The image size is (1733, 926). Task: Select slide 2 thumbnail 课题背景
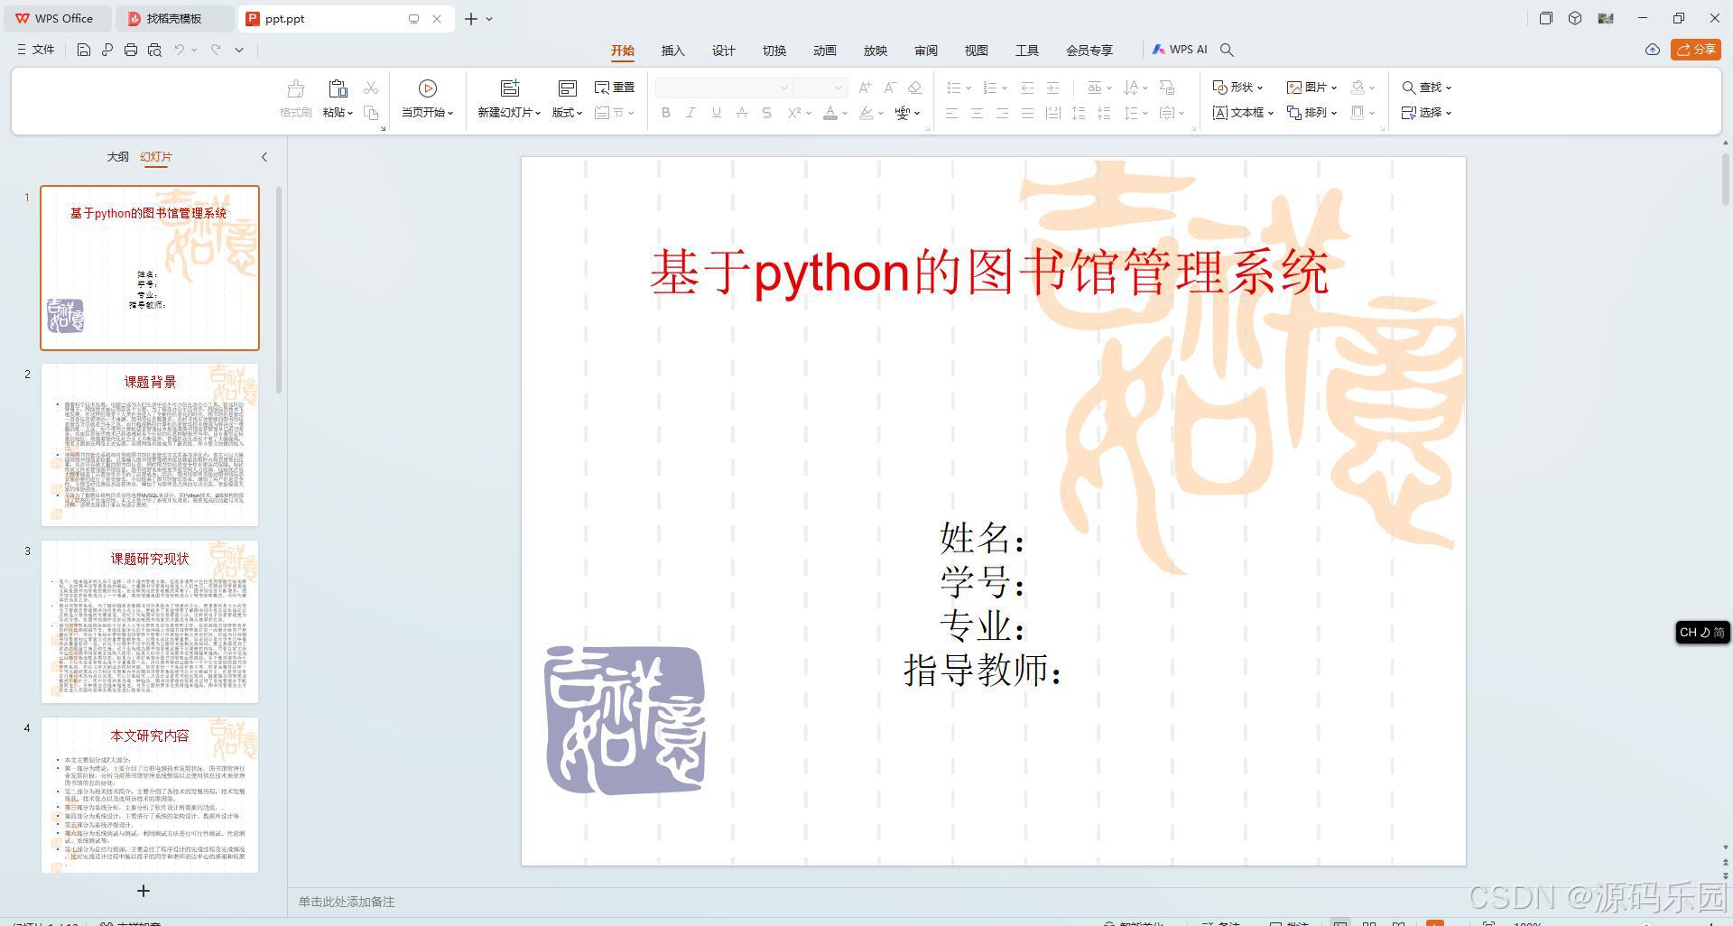149,444
